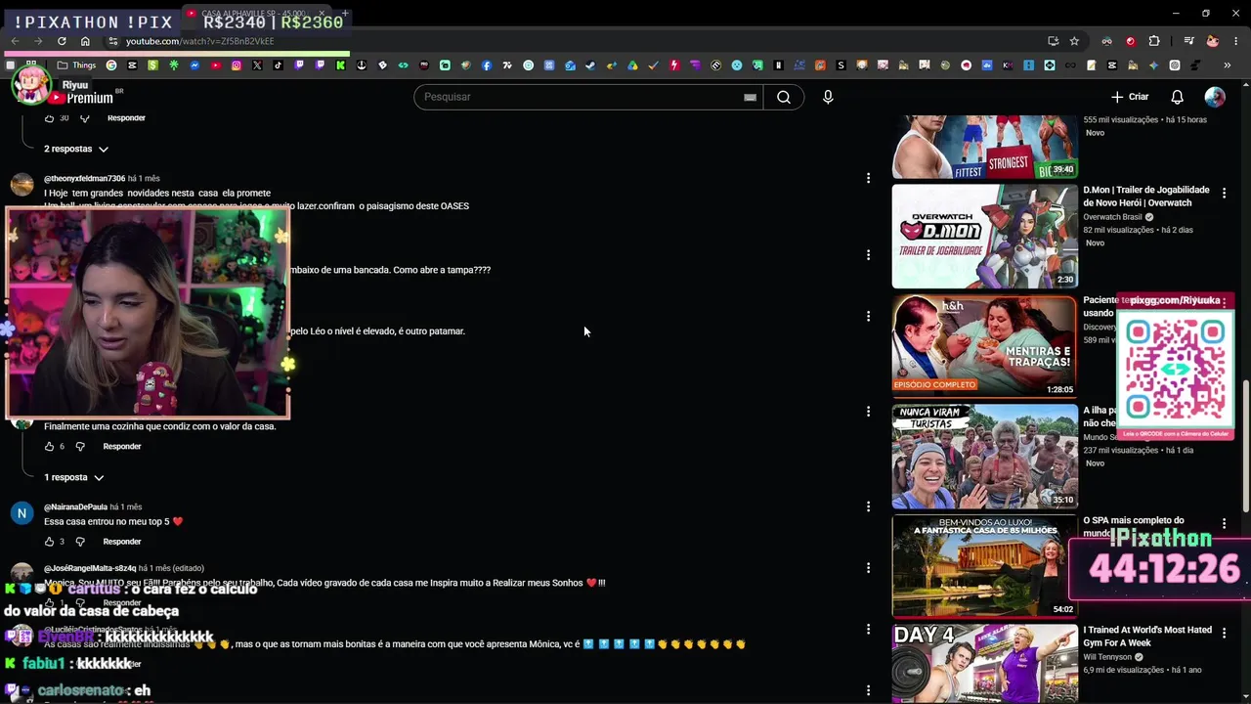Viewport: 1251px width, 704px height.
Task: Click the Criar create button
Action: tap(1130, 97)
